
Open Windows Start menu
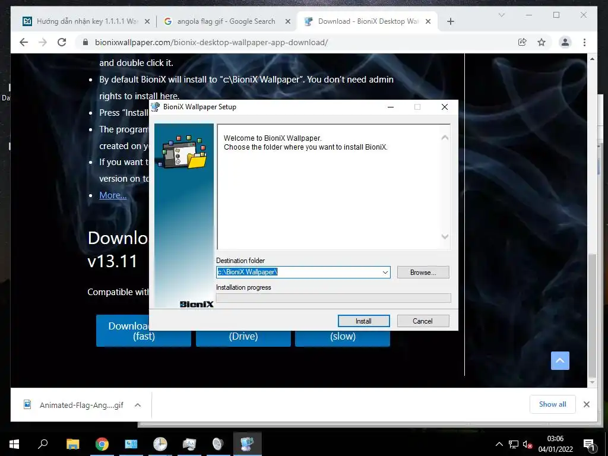click(x=14, y=444)
